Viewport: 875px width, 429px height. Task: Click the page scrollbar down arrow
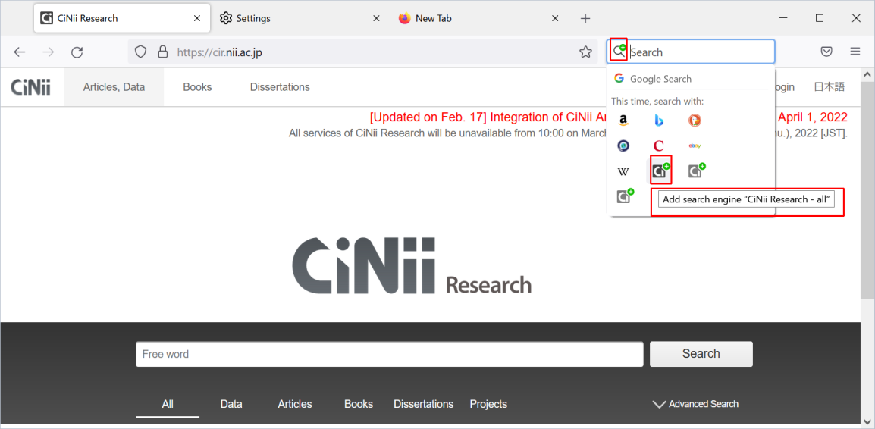(x=867, y=421)
